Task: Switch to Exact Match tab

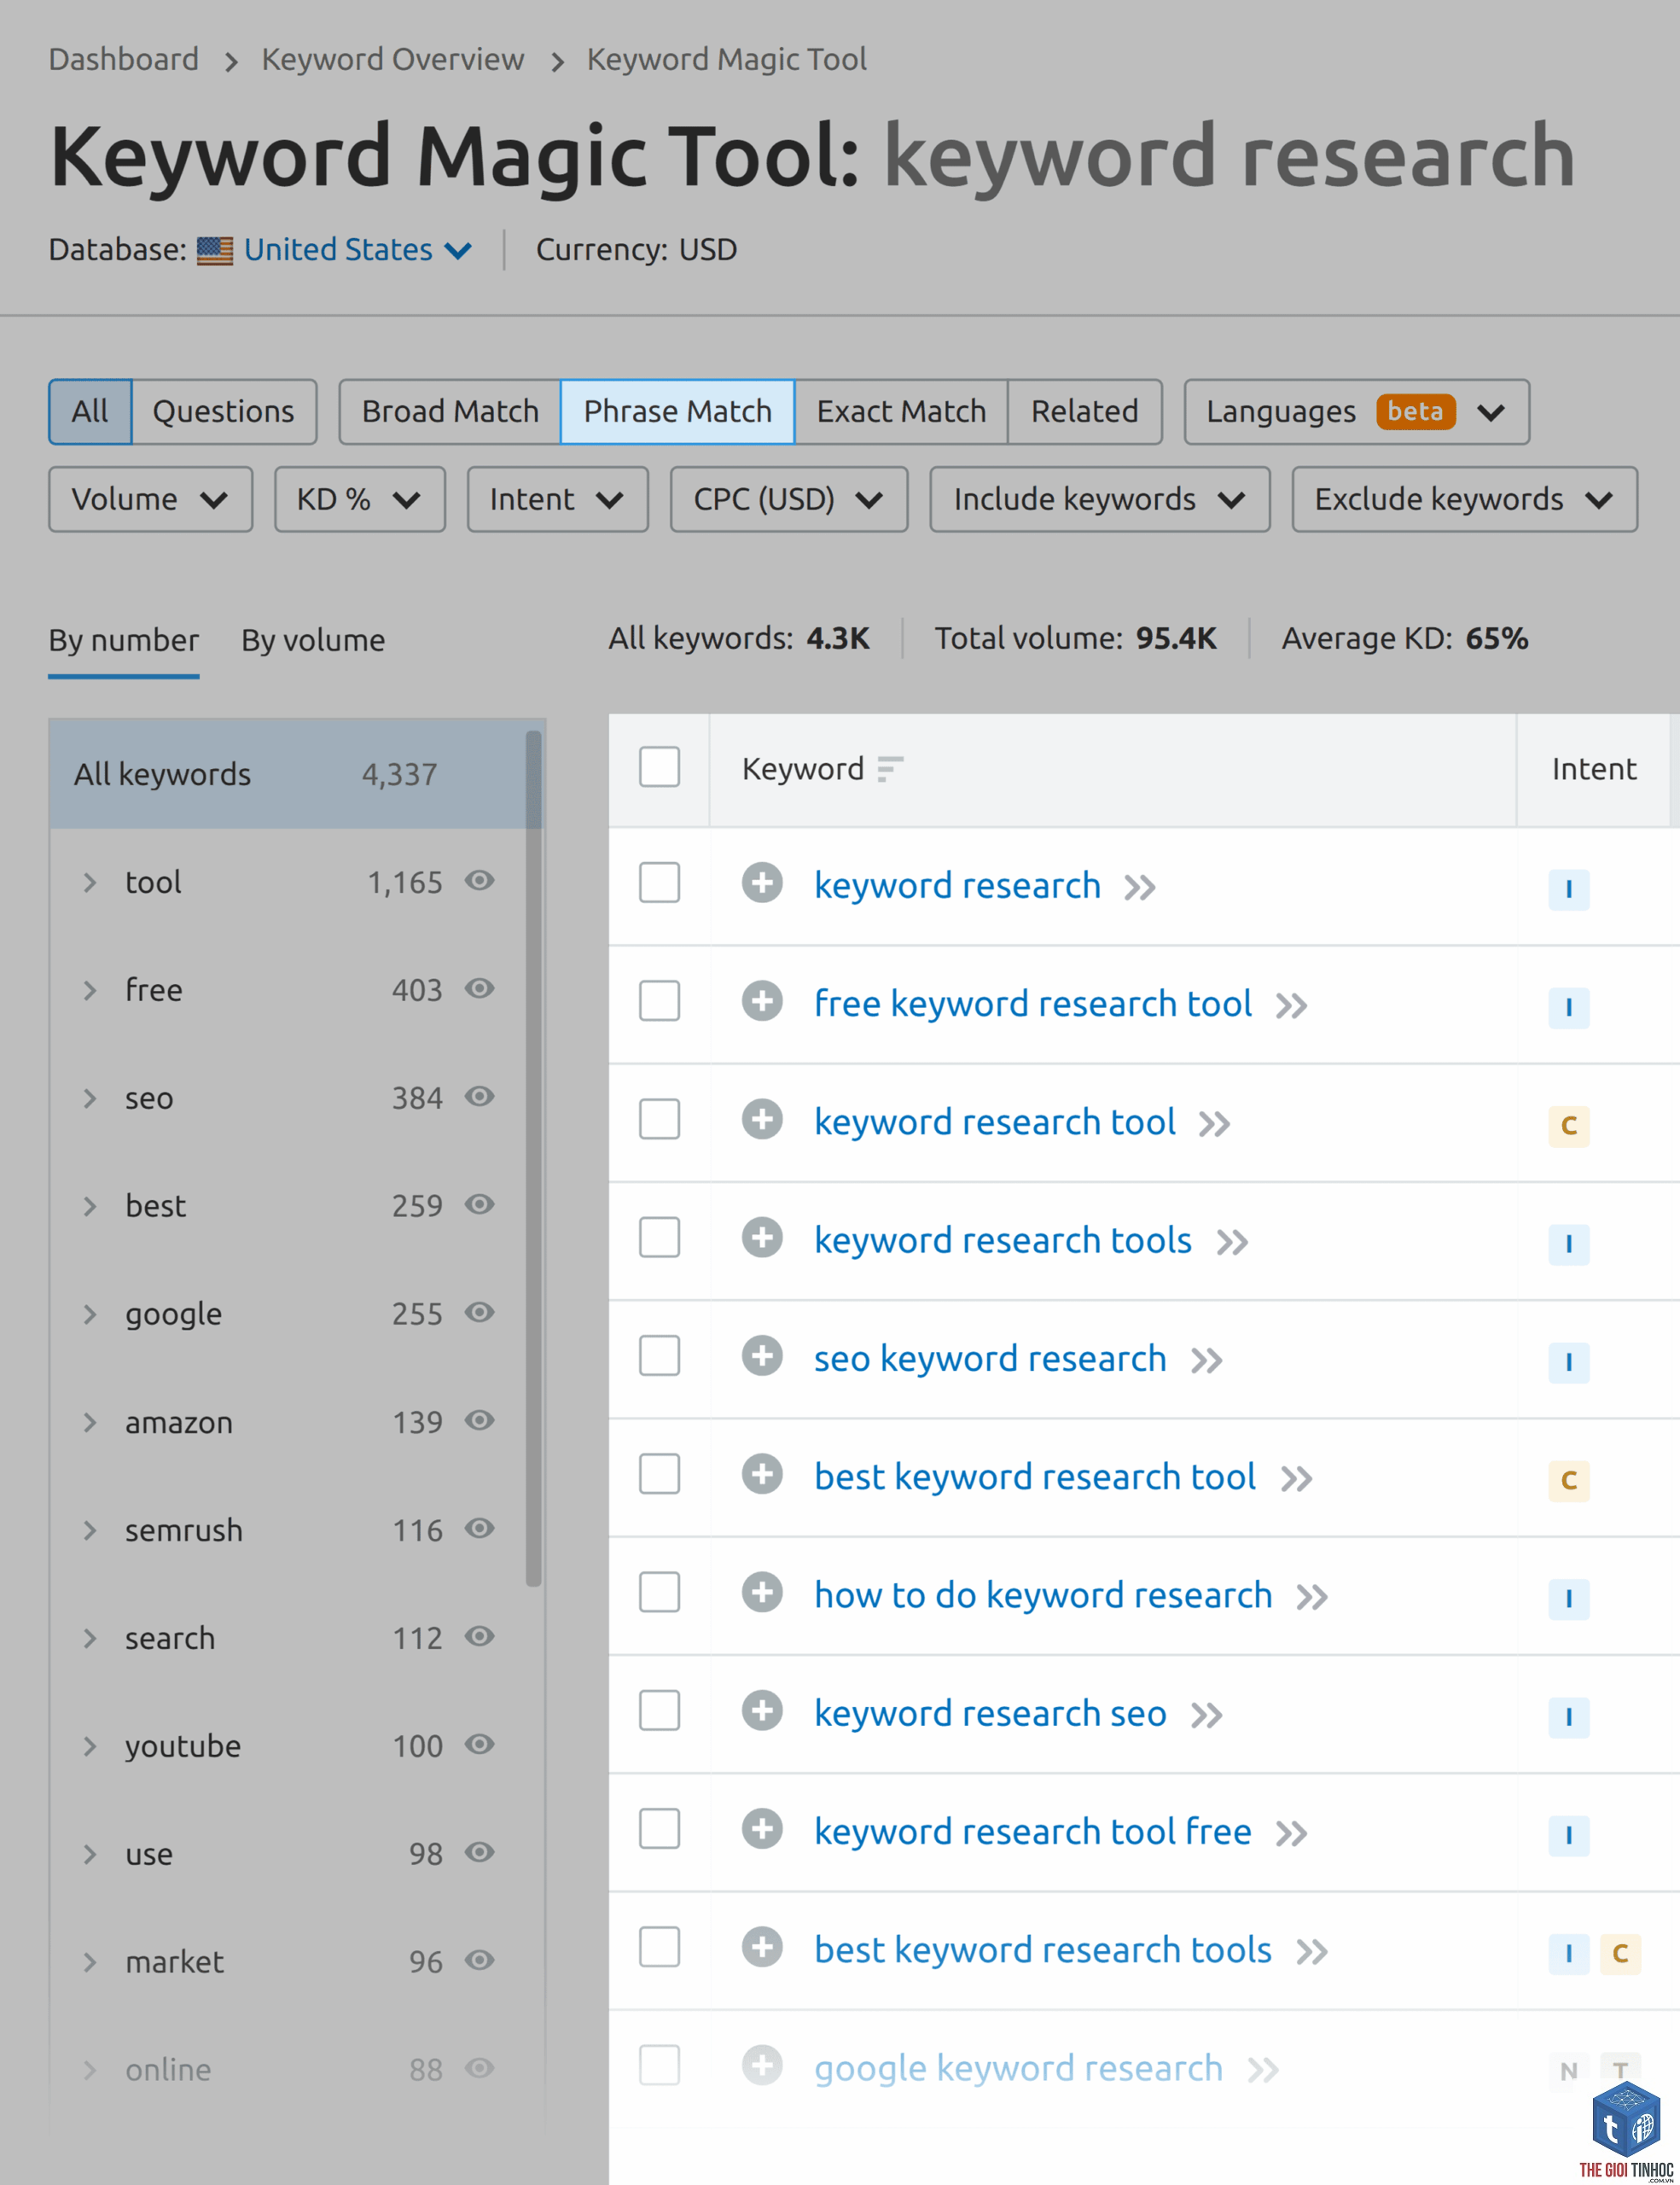Action: (x=901, y=411)
